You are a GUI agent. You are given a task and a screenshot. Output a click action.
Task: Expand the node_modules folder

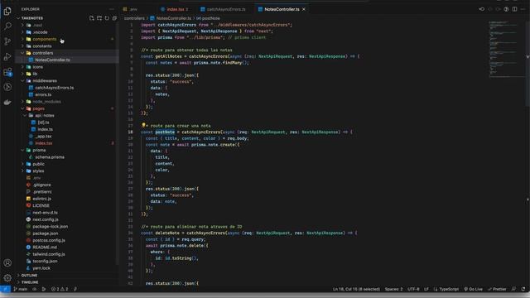pyautogui.click(x=46, y=102)
